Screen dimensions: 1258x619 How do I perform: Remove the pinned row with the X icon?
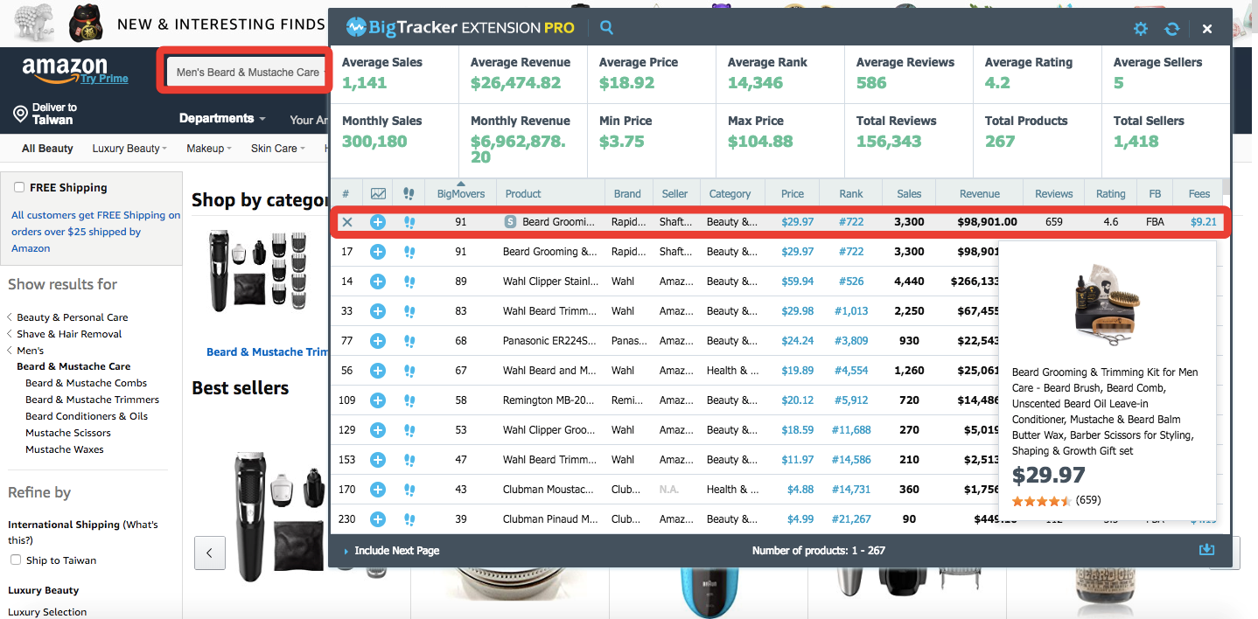pos(347,222)
